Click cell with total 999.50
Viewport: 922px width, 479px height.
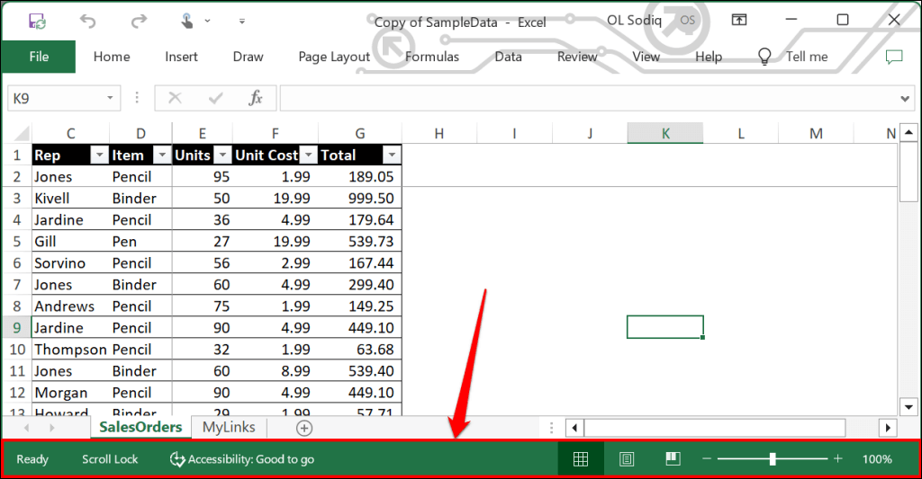coord(360,199)
